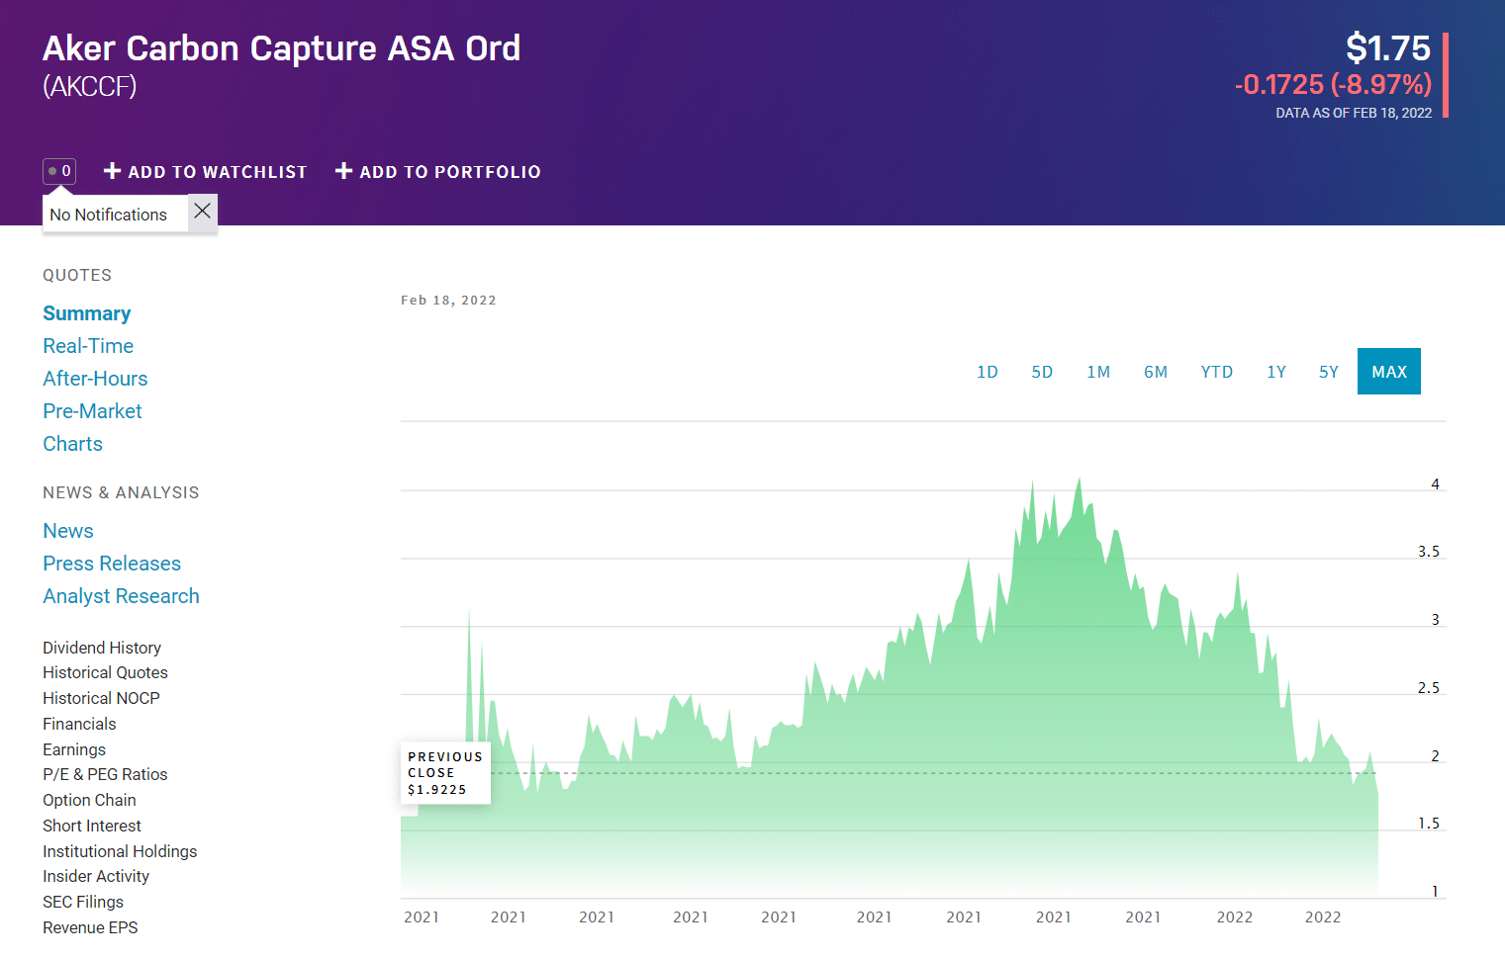Open the News section
Screen dimensions: 1505x960
tap(68, 531)
